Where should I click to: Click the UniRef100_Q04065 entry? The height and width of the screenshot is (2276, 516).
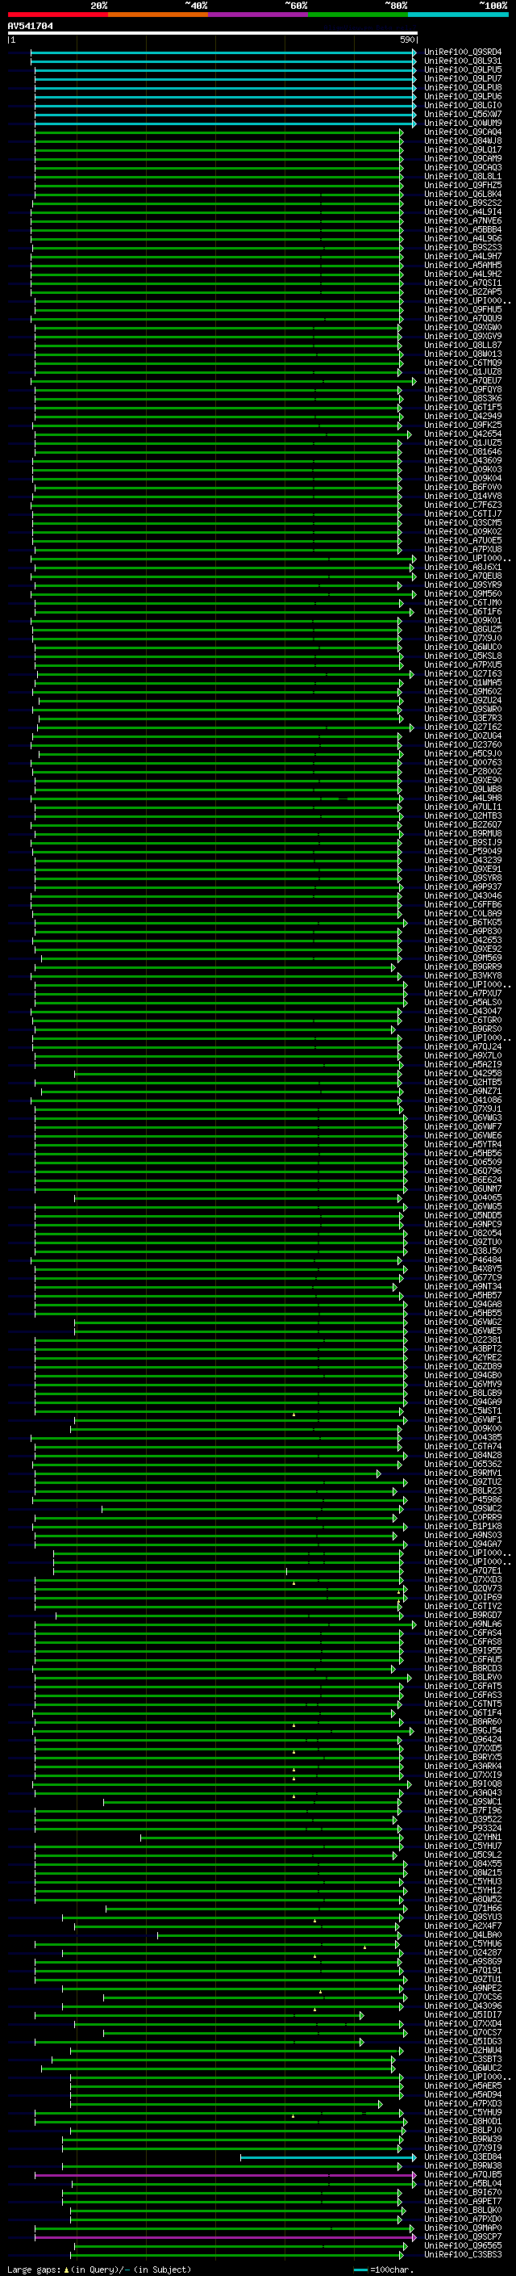462,1197
